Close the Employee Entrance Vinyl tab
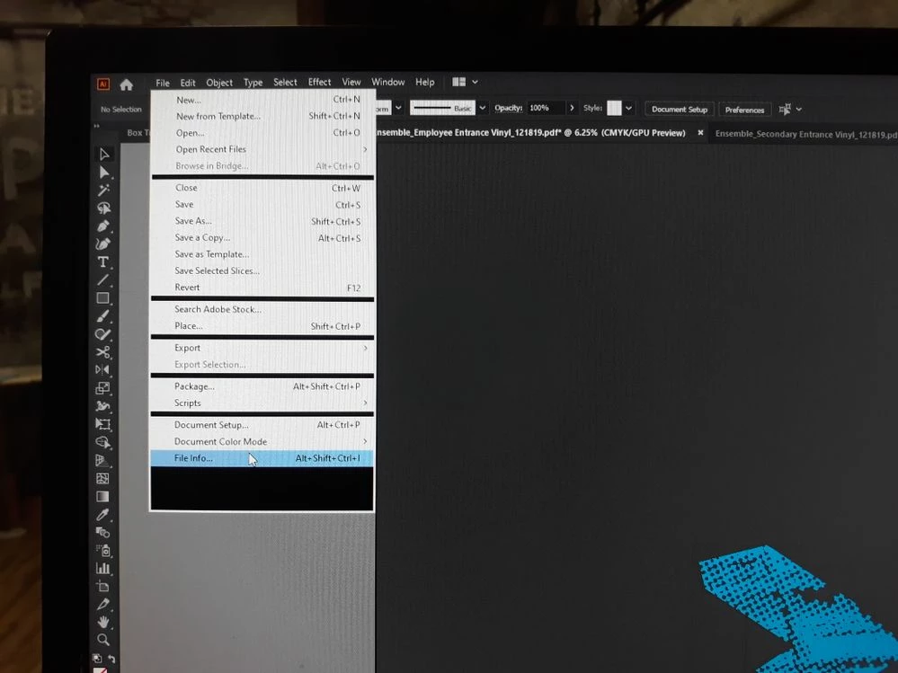The width and height of the screenshot is (898, 673). coord(700,133)
